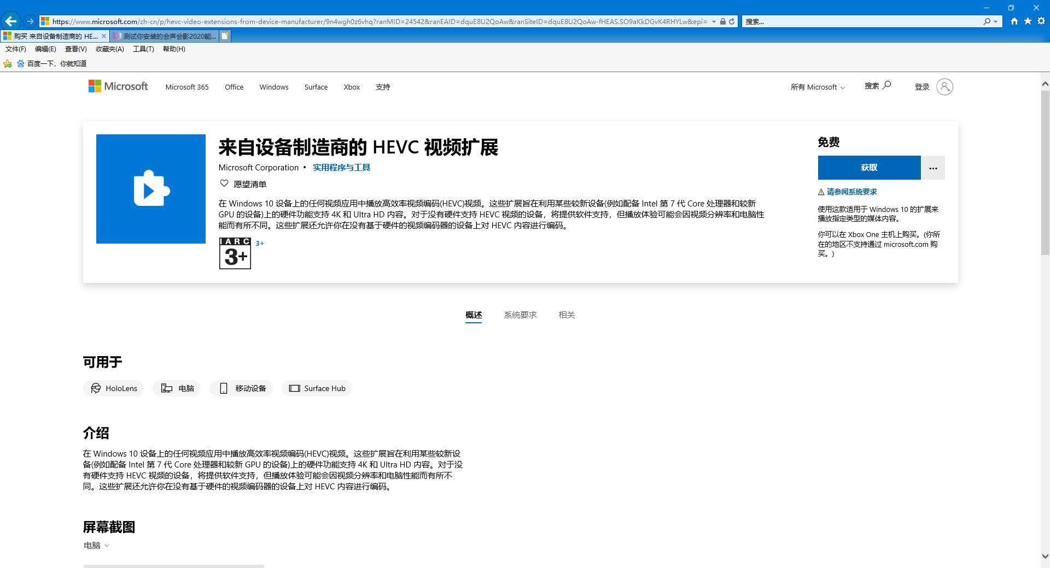Click the address bar lock icon
The width and height of the screenshot is (1050, 568).
723,21
